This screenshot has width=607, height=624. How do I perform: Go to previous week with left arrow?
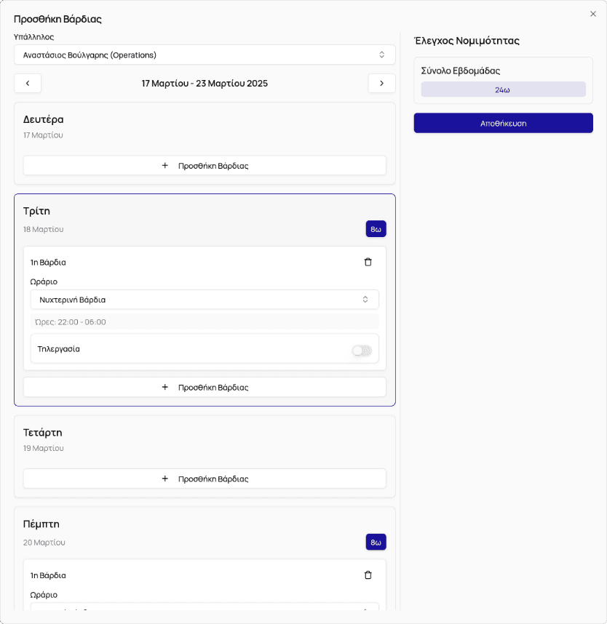point(28,84)
